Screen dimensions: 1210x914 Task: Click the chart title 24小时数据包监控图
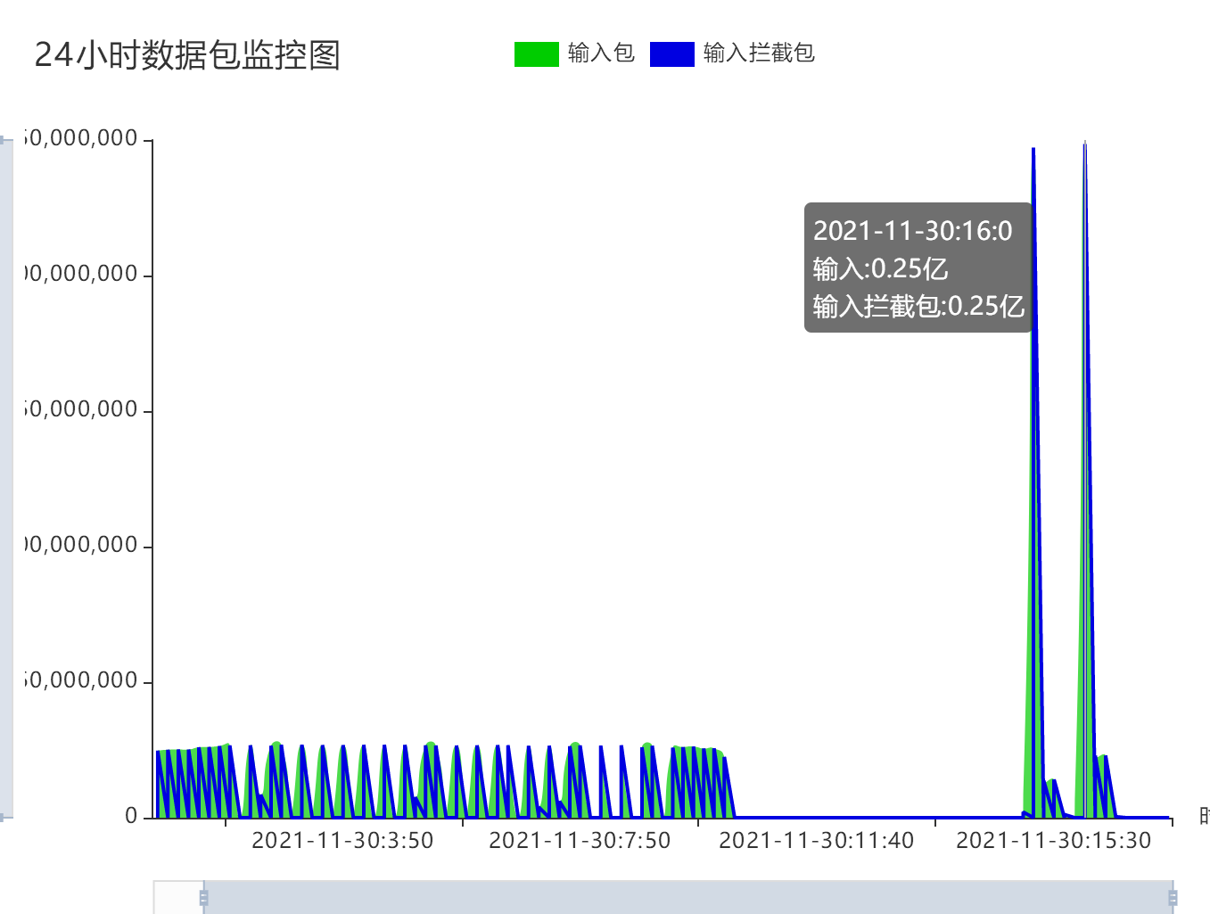187,55
